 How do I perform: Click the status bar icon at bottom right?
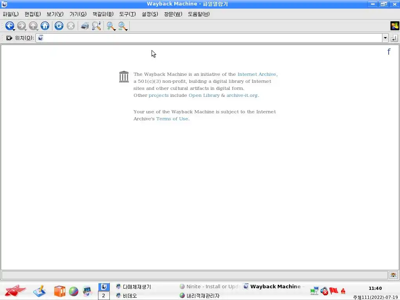[x=393, y=275]
